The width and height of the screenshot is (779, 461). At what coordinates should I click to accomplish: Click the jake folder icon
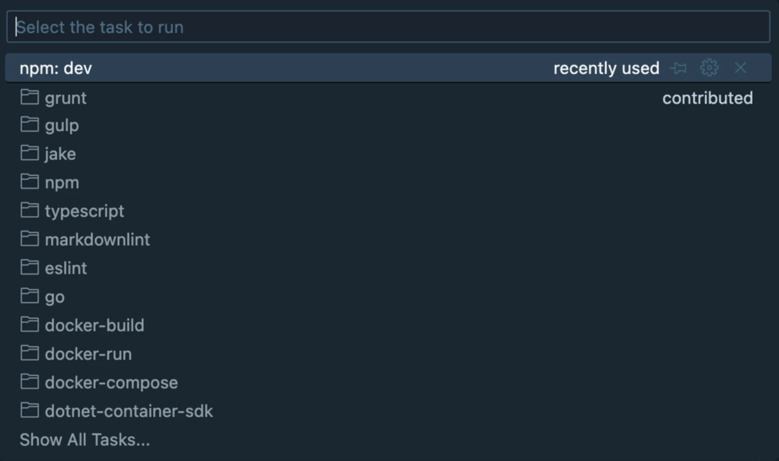[30, 153]
